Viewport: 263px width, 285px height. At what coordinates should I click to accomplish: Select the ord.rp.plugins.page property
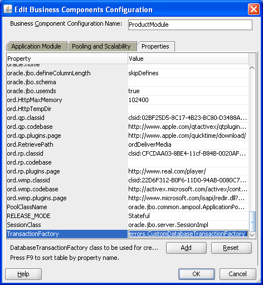[67, 171]
